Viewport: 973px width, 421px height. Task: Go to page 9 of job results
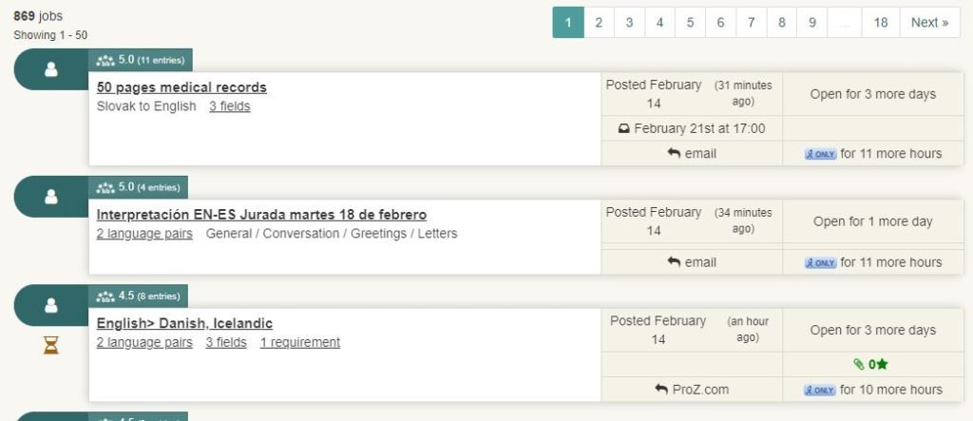(811, 23)
